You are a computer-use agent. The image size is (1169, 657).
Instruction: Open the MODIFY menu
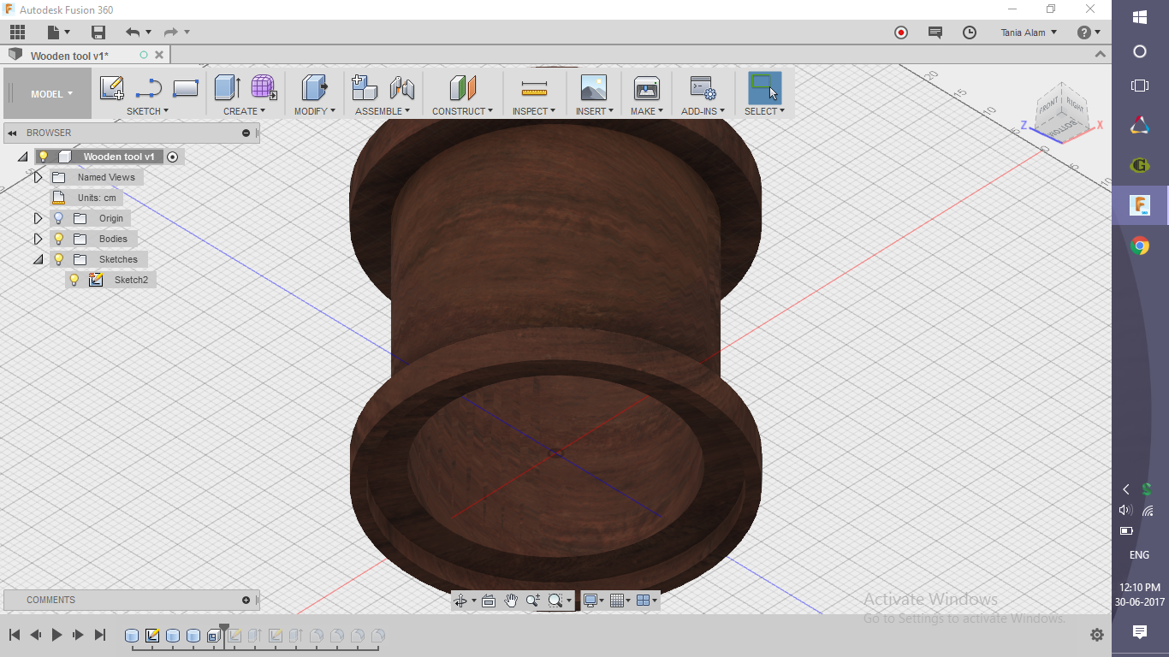[315, 111]
